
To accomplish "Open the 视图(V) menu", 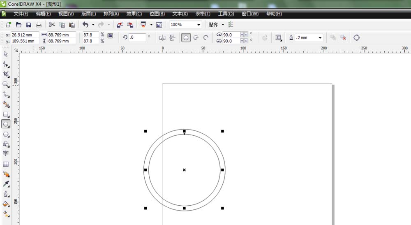I will (66, 14).
